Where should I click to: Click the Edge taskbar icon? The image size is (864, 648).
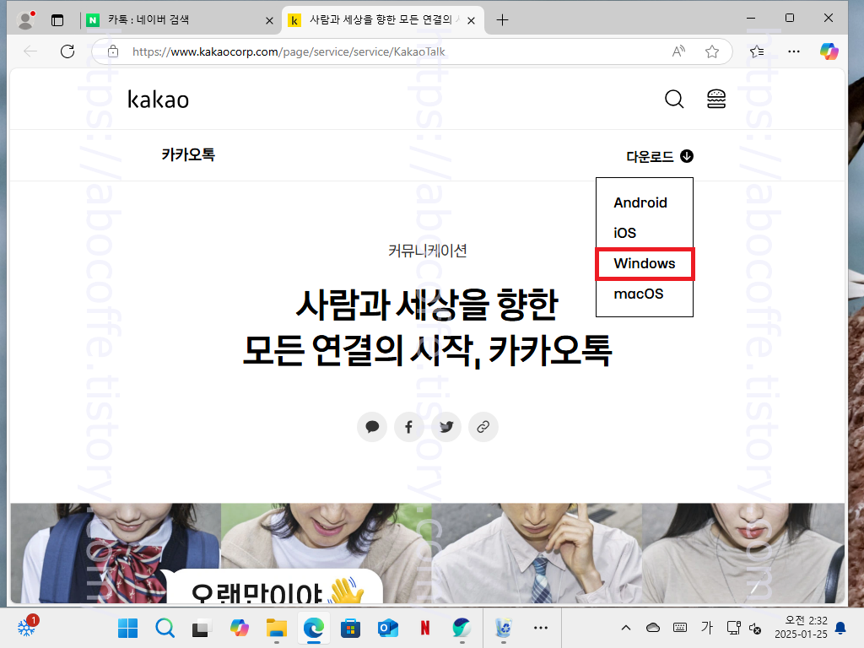click(314, 628)
